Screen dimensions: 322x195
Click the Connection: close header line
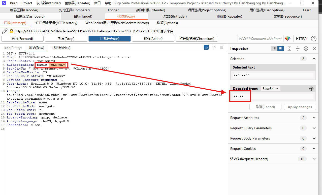tap(24, 125)
